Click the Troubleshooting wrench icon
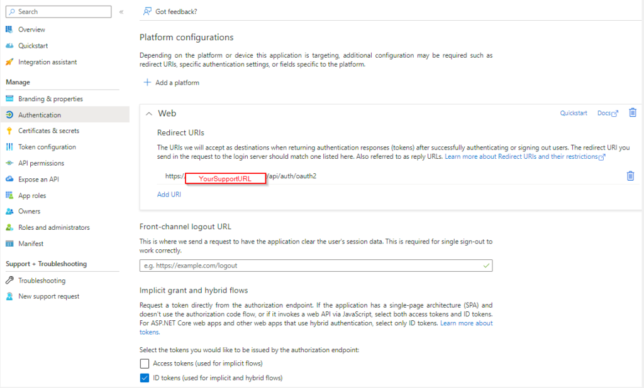The image size is (644, 388). tap(9, 281)
